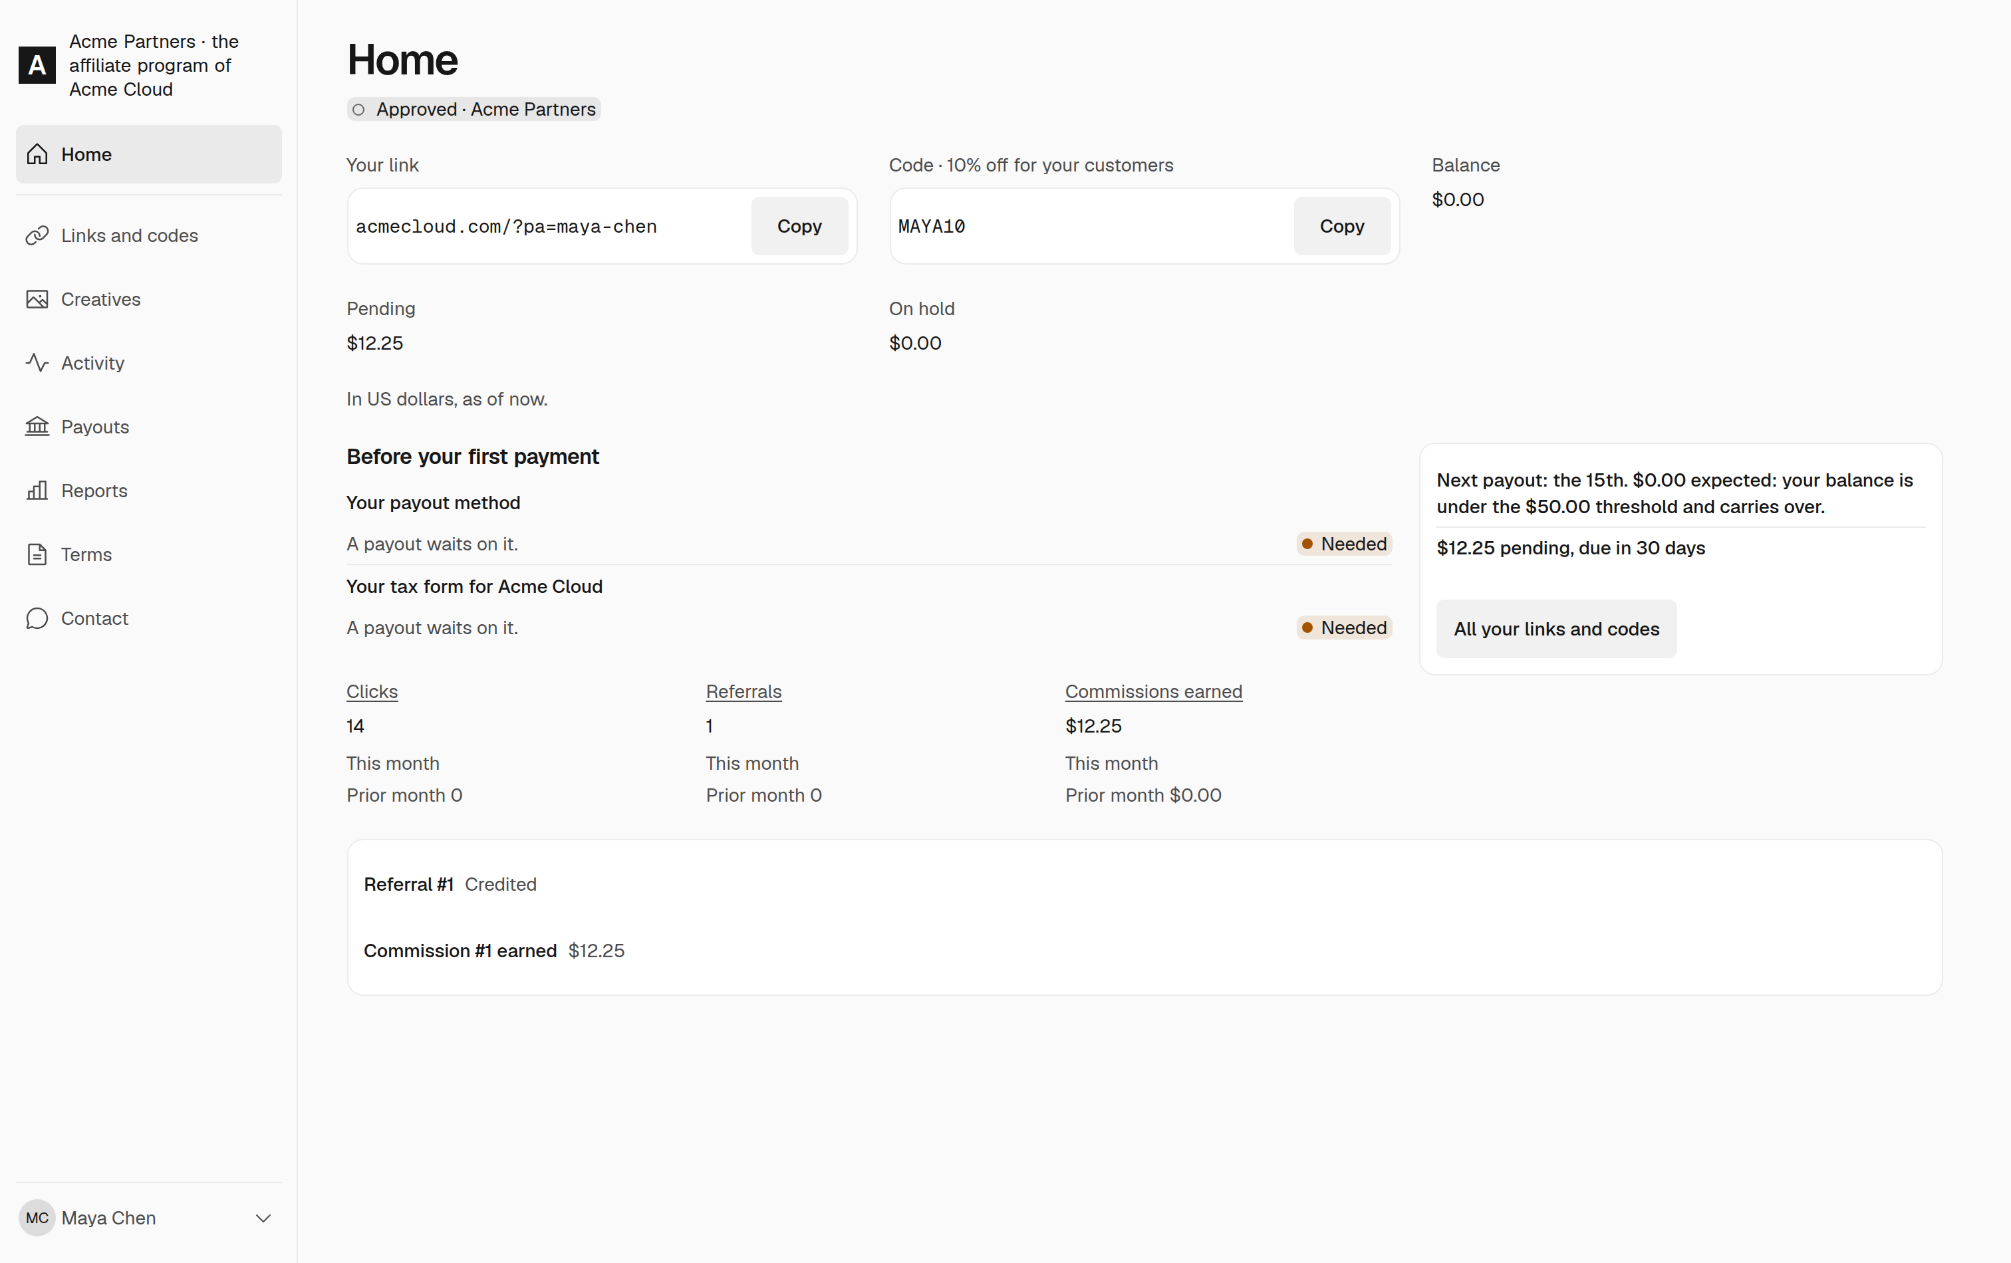Image resolution: width=2011 pixels, height=1263 pixels.
Task: Click the 'Referral #1' entry
Action: (x=408, y=884)
